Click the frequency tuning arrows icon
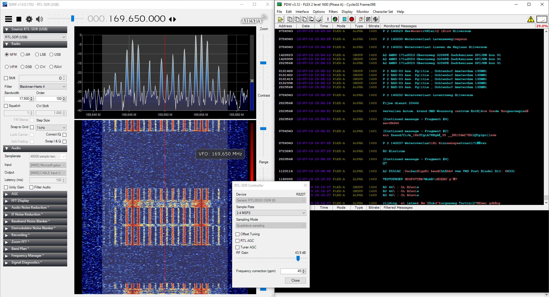The width and height of the screenshot is (549, 297). pyautogui.click(x=172, y=19)
